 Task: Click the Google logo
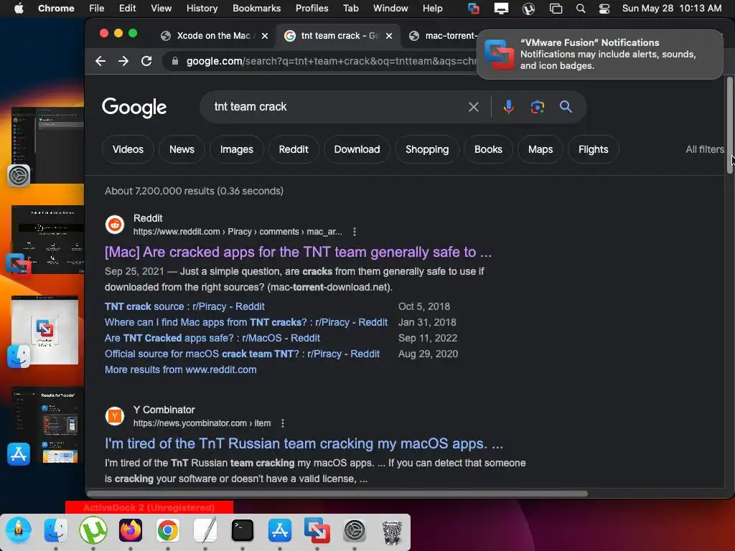point(134,108)
